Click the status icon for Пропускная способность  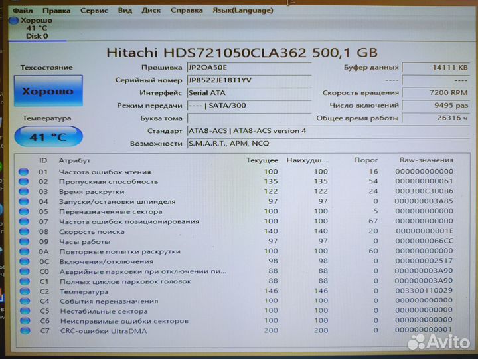click(23, 181)
